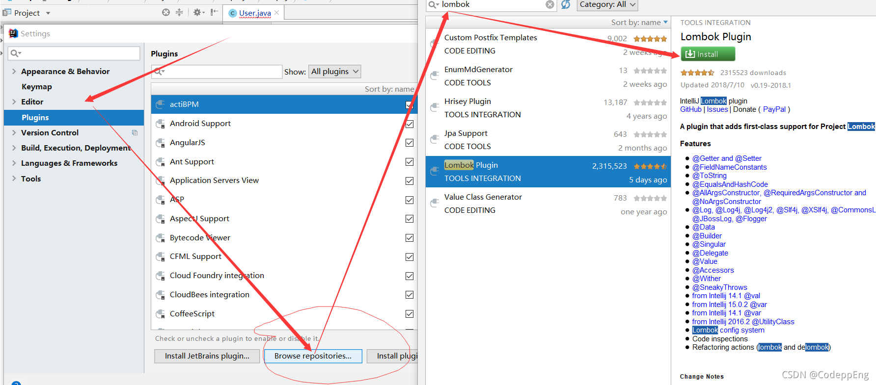Toggle Bytecode Viewer plugin checkbox
The height and width of the screenshot is (385, 876).
pyautogui.click(x=410, y=238)
